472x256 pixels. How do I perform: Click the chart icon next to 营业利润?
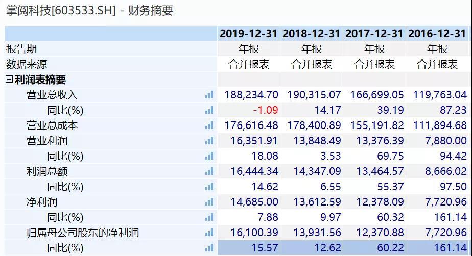[x=209, y=141]
